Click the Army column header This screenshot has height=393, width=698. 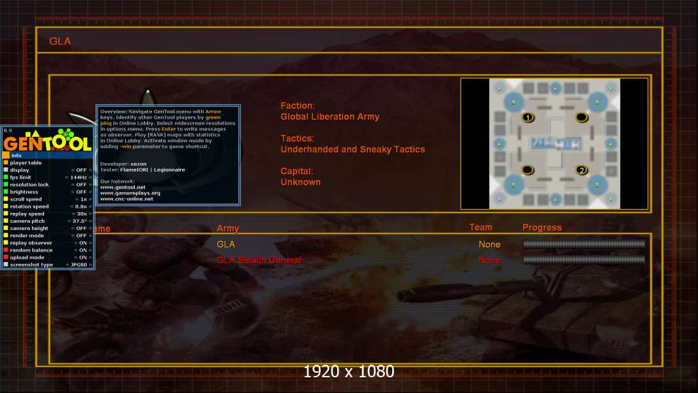[x=228, y=228]
